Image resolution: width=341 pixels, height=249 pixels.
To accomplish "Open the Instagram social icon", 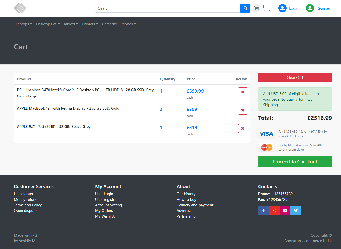I will (274, 210).
